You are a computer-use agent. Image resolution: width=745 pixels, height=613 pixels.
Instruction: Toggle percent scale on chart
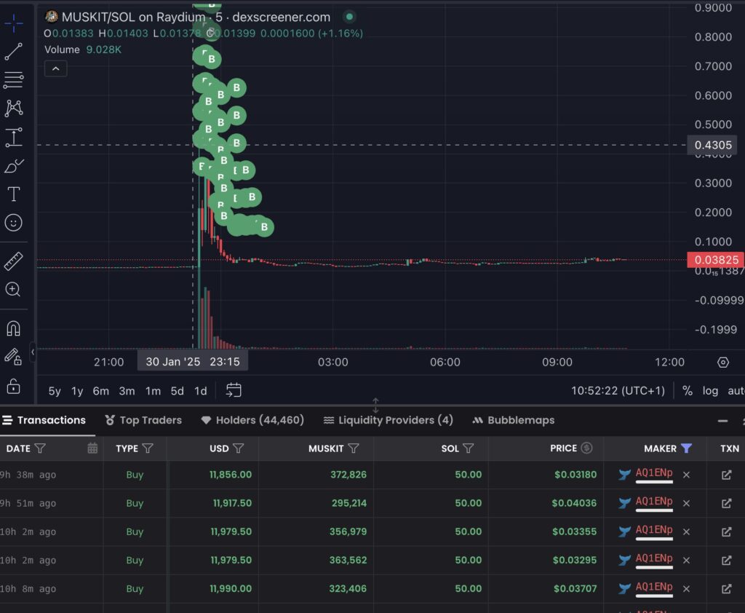point(688,391)
